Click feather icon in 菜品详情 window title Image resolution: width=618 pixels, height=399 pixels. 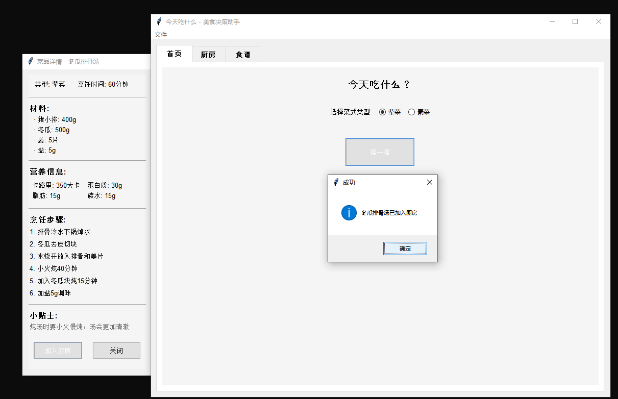click(x=31, y=61)
